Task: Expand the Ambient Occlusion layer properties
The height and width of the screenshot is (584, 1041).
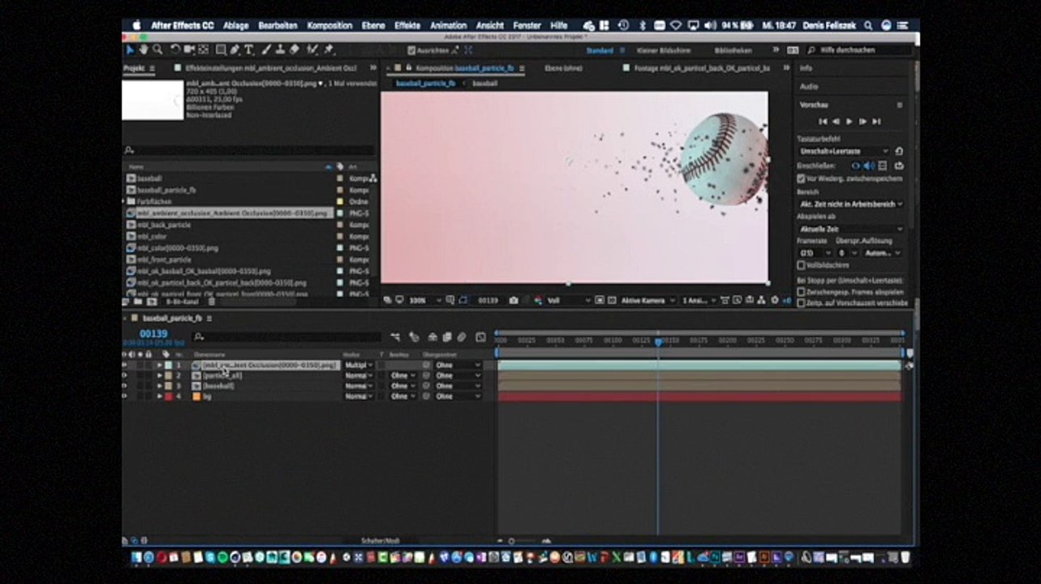Action: (x=160, y=366)
